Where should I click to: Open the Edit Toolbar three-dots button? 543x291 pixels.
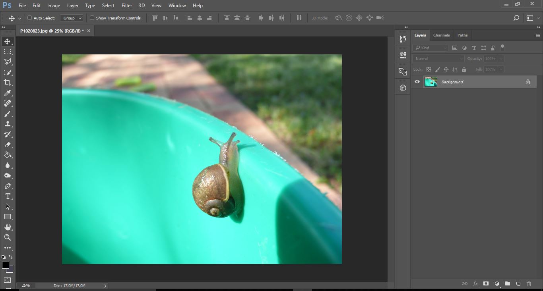pyautogui.click(x=8, y=248)
